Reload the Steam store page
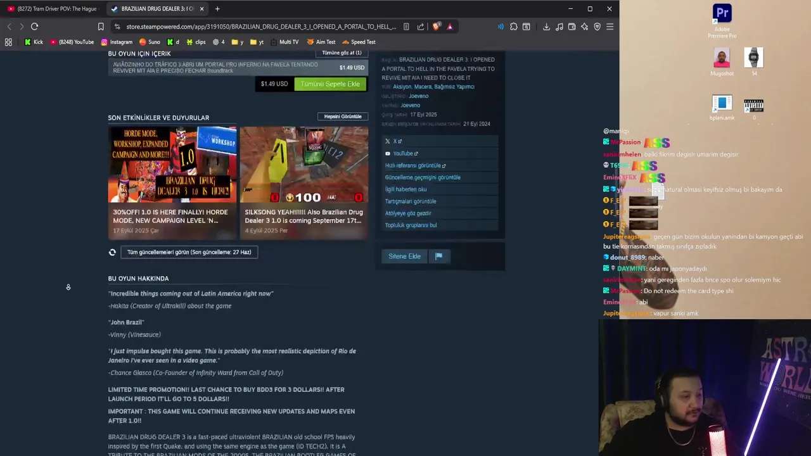Viewport: 811px width, 456px height. 35,27
